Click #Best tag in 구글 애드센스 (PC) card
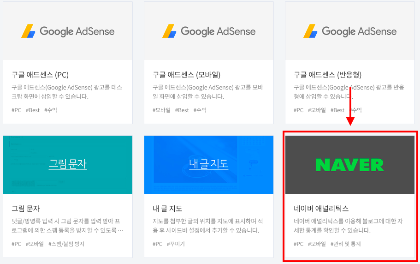 tap(33, 110)
